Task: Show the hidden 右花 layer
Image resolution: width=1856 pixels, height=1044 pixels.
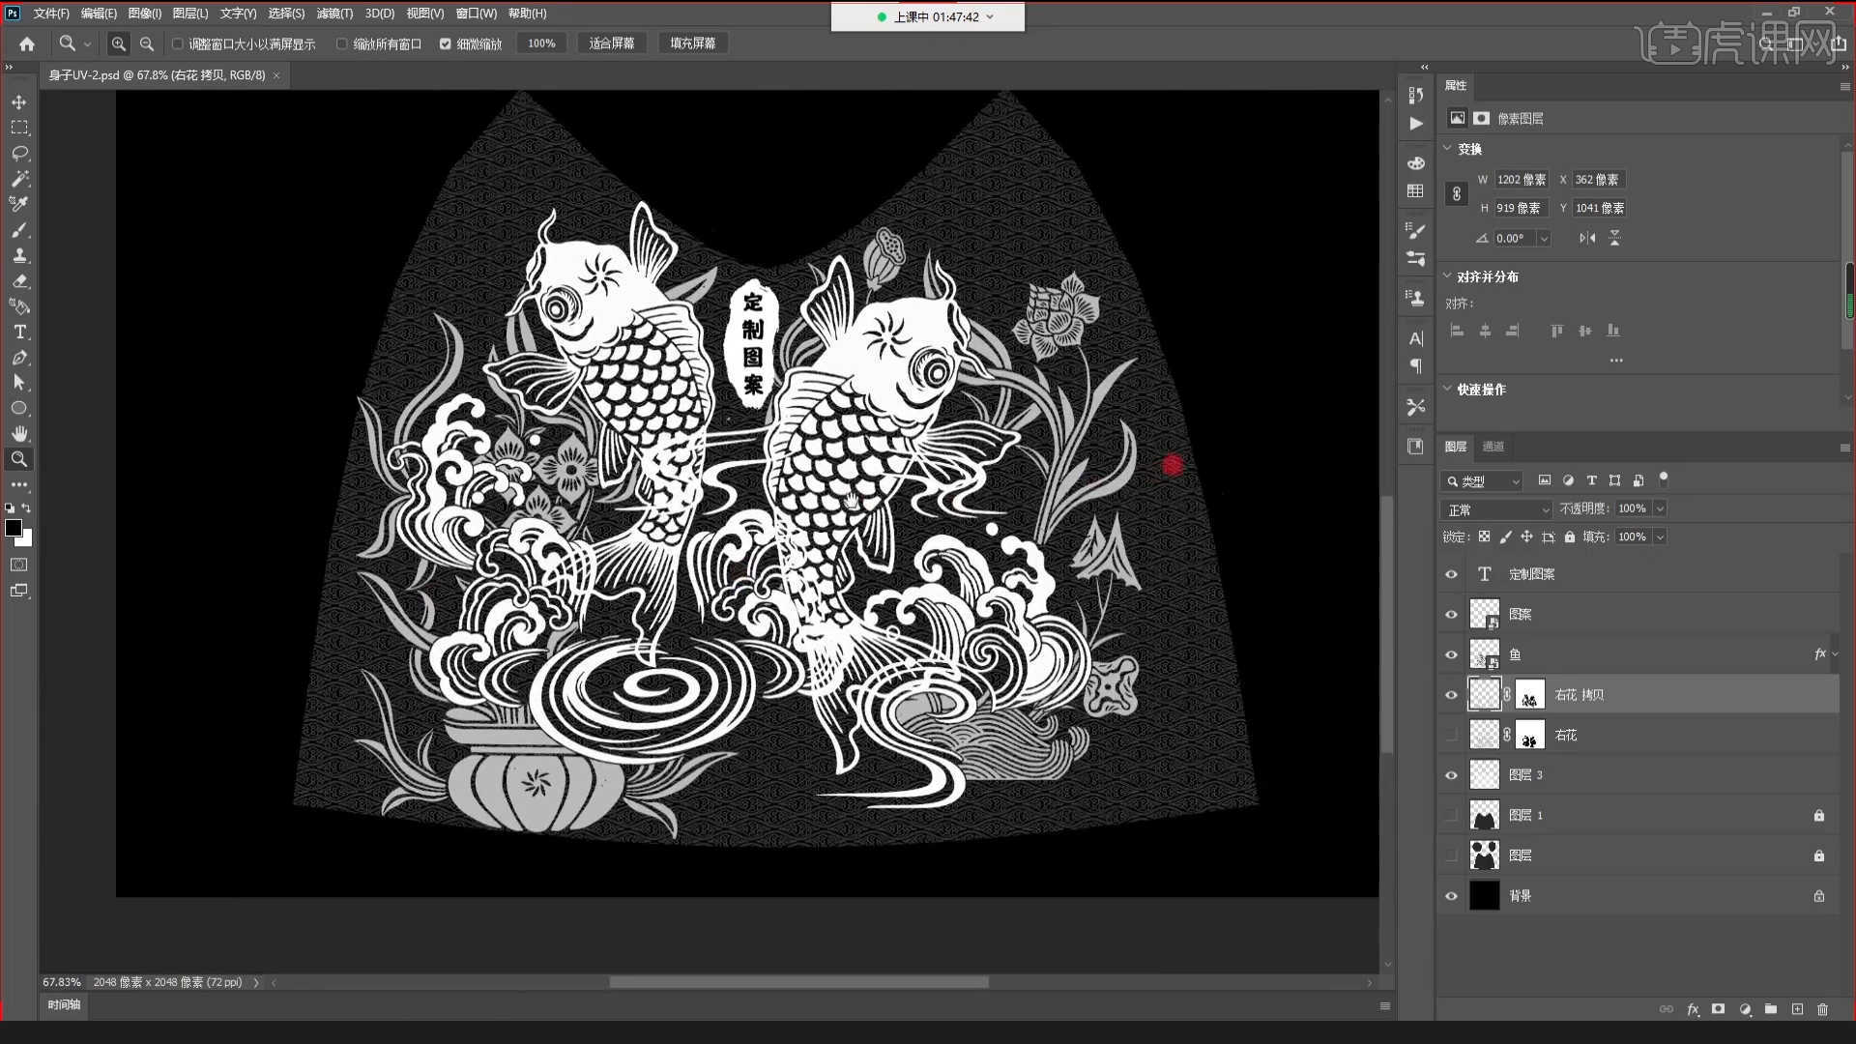Action: (1451, 736)
